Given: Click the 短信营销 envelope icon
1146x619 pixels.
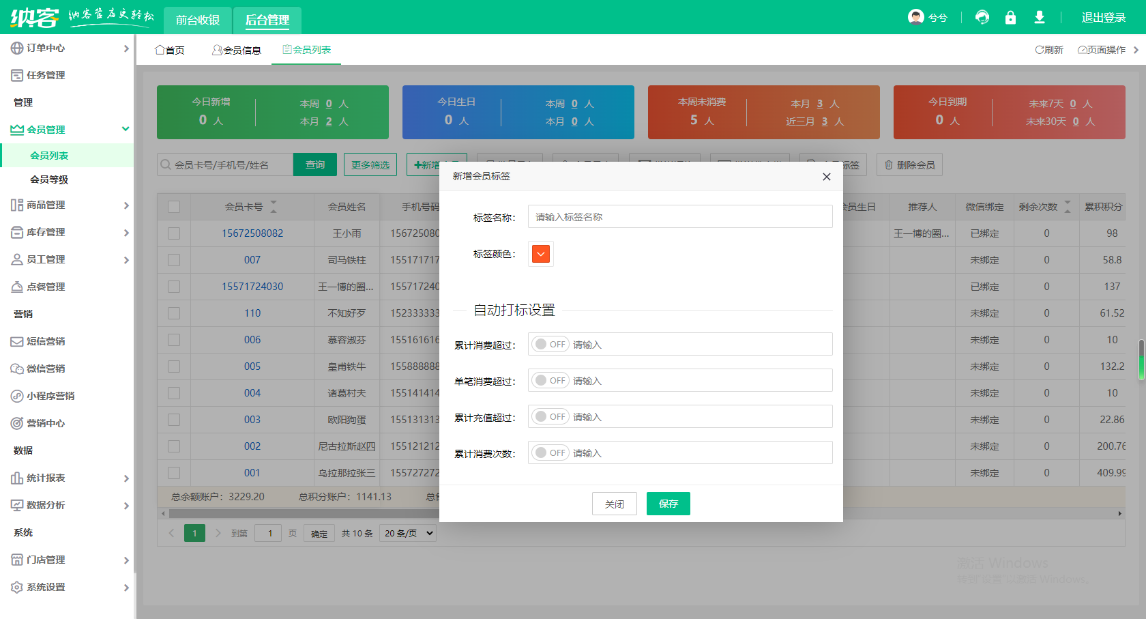Looking at the screenshot, I should [x=17, y=341].
